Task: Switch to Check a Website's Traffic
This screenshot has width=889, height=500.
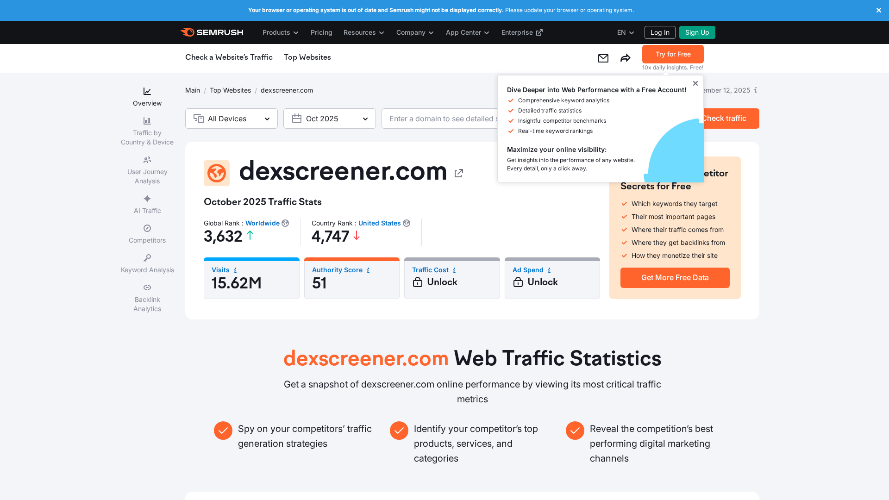Action: tap(229, 57)
